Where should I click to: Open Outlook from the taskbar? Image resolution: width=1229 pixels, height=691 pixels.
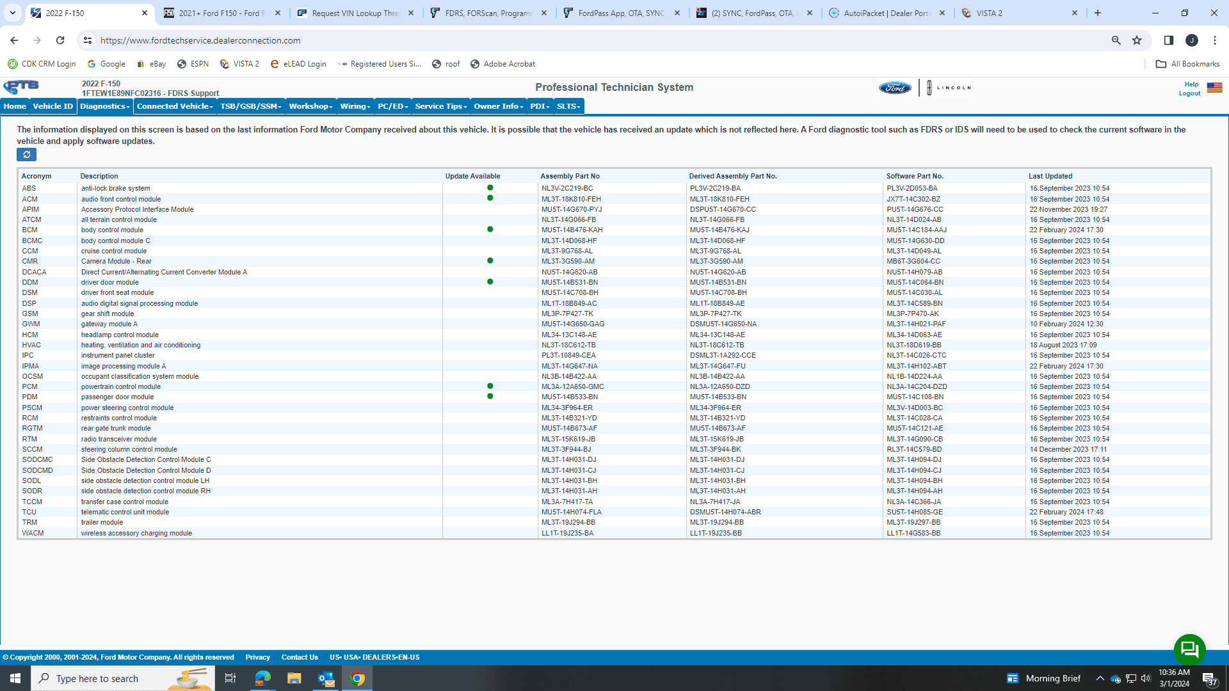[x=326, y=678]
